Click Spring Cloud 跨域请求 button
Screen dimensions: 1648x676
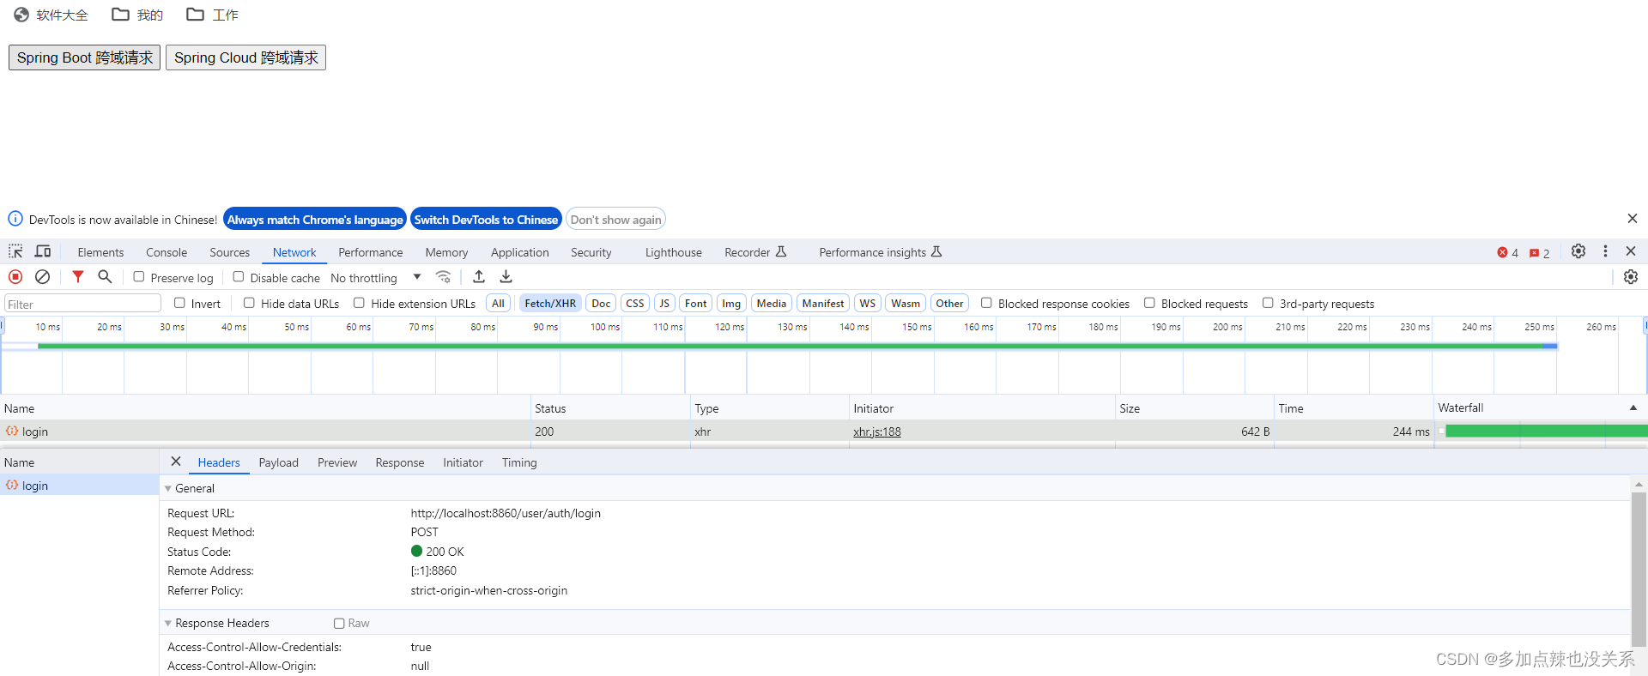click(246, 57)
